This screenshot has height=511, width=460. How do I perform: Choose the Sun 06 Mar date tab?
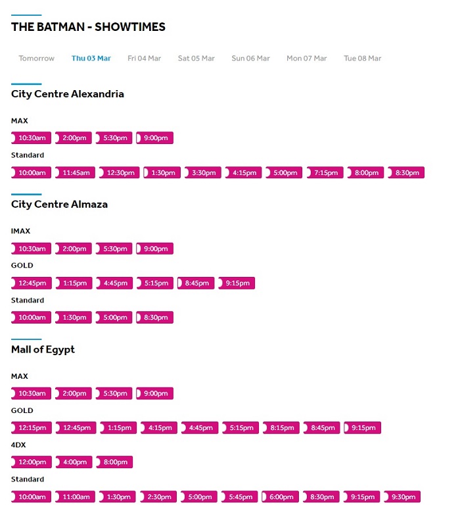(250, 59)
